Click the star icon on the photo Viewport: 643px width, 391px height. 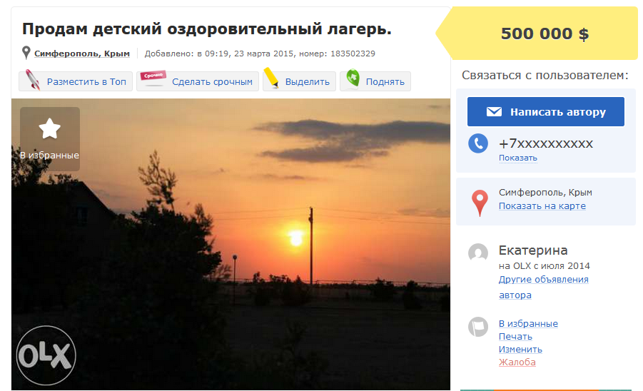50,128
